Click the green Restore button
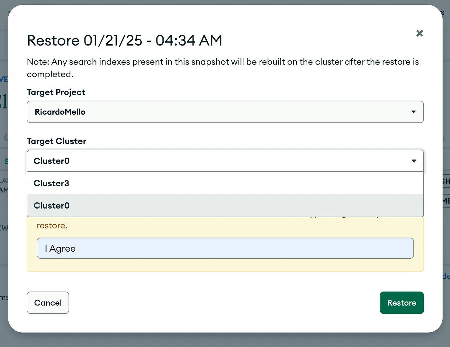 (x=401, y=303)
